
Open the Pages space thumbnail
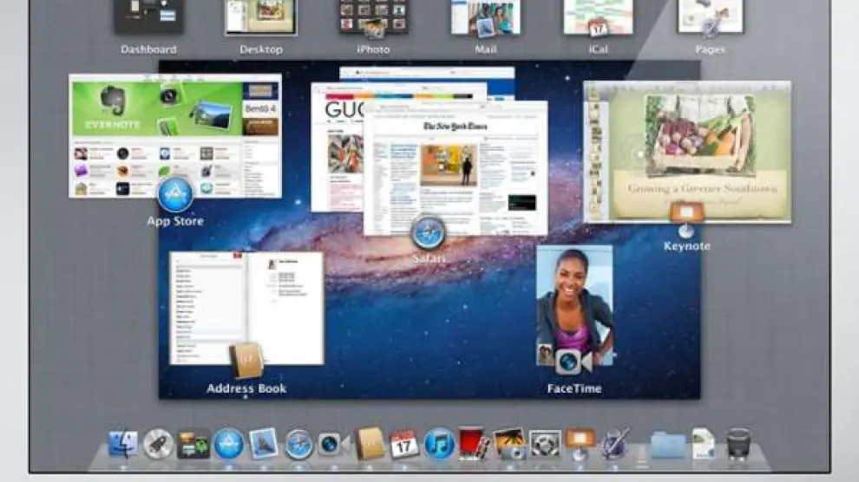coord(710,17)
